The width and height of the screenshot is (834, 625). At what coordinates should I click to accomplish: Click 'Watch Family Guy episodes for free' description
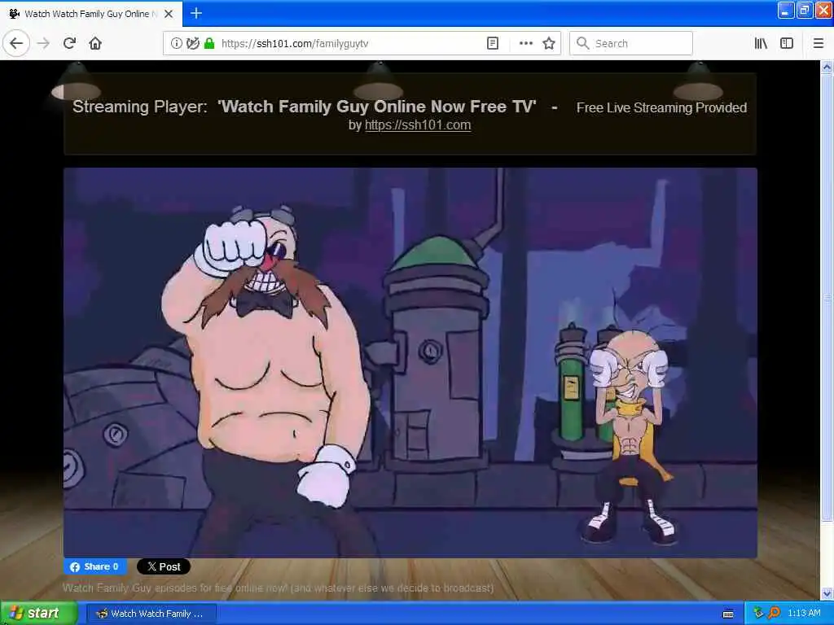point(279,588)
